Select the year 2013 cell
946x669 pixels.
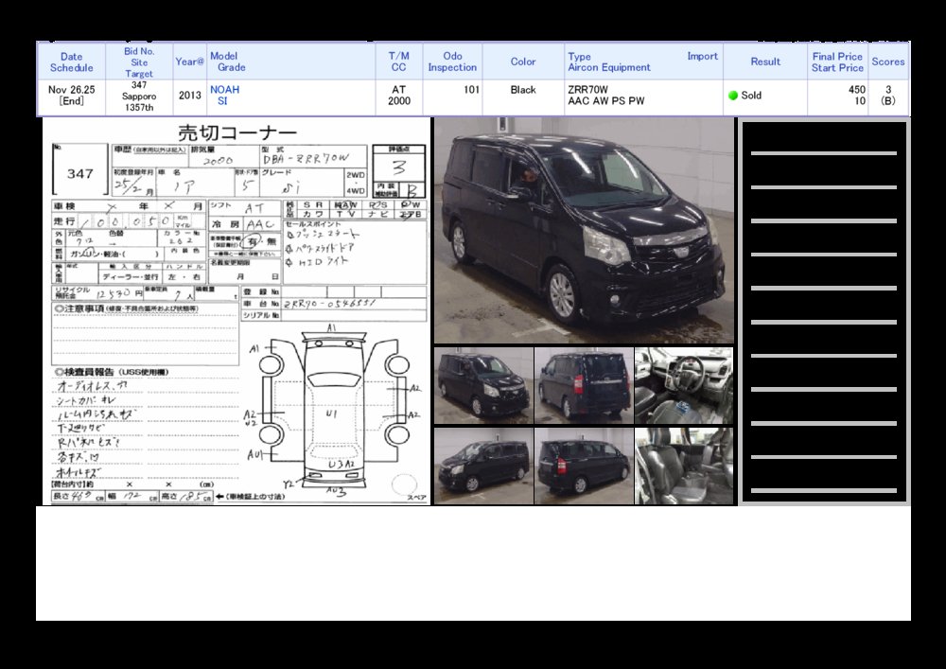189,96
